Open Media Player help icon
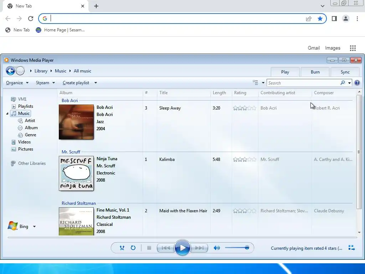The width and height of the screenshot is (365, 274). (x=357, y=83)
